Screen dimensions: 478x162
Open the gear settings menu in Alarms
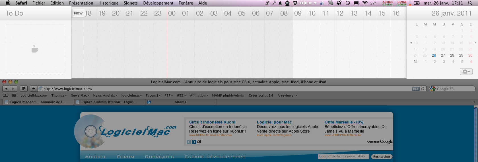coord(466,72)
